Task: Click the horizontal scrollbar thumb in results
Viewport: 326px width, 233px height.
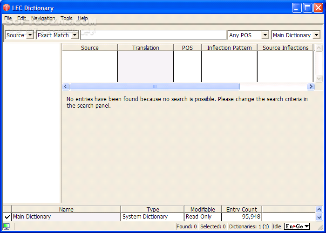Action: click(155, 87)
